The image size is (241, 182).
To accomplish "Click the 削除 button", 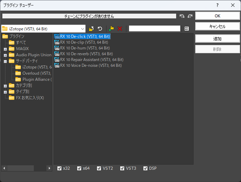I will pos(217,49).
